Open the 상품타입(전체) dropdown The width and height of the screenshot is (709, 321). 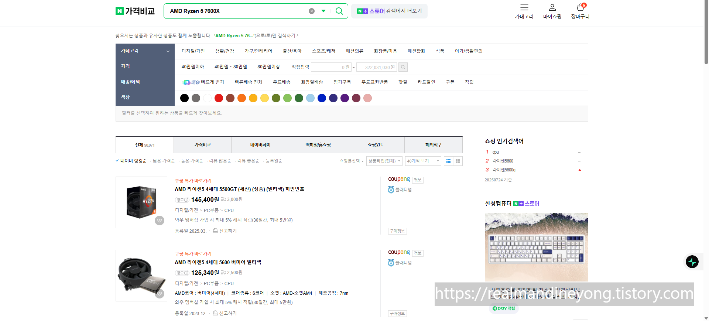coord(384,161)
